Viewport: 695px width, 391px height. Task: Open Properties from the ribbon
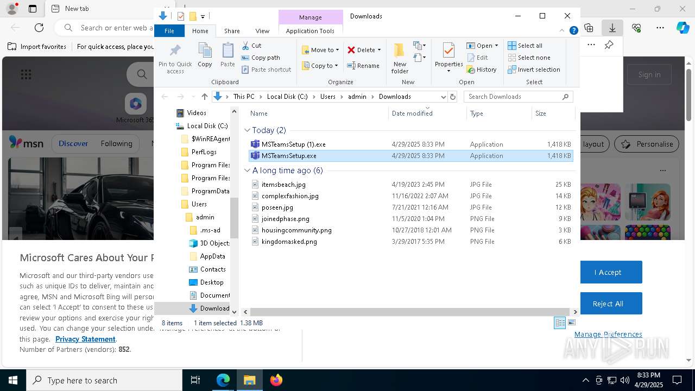[x=448, y=58]
